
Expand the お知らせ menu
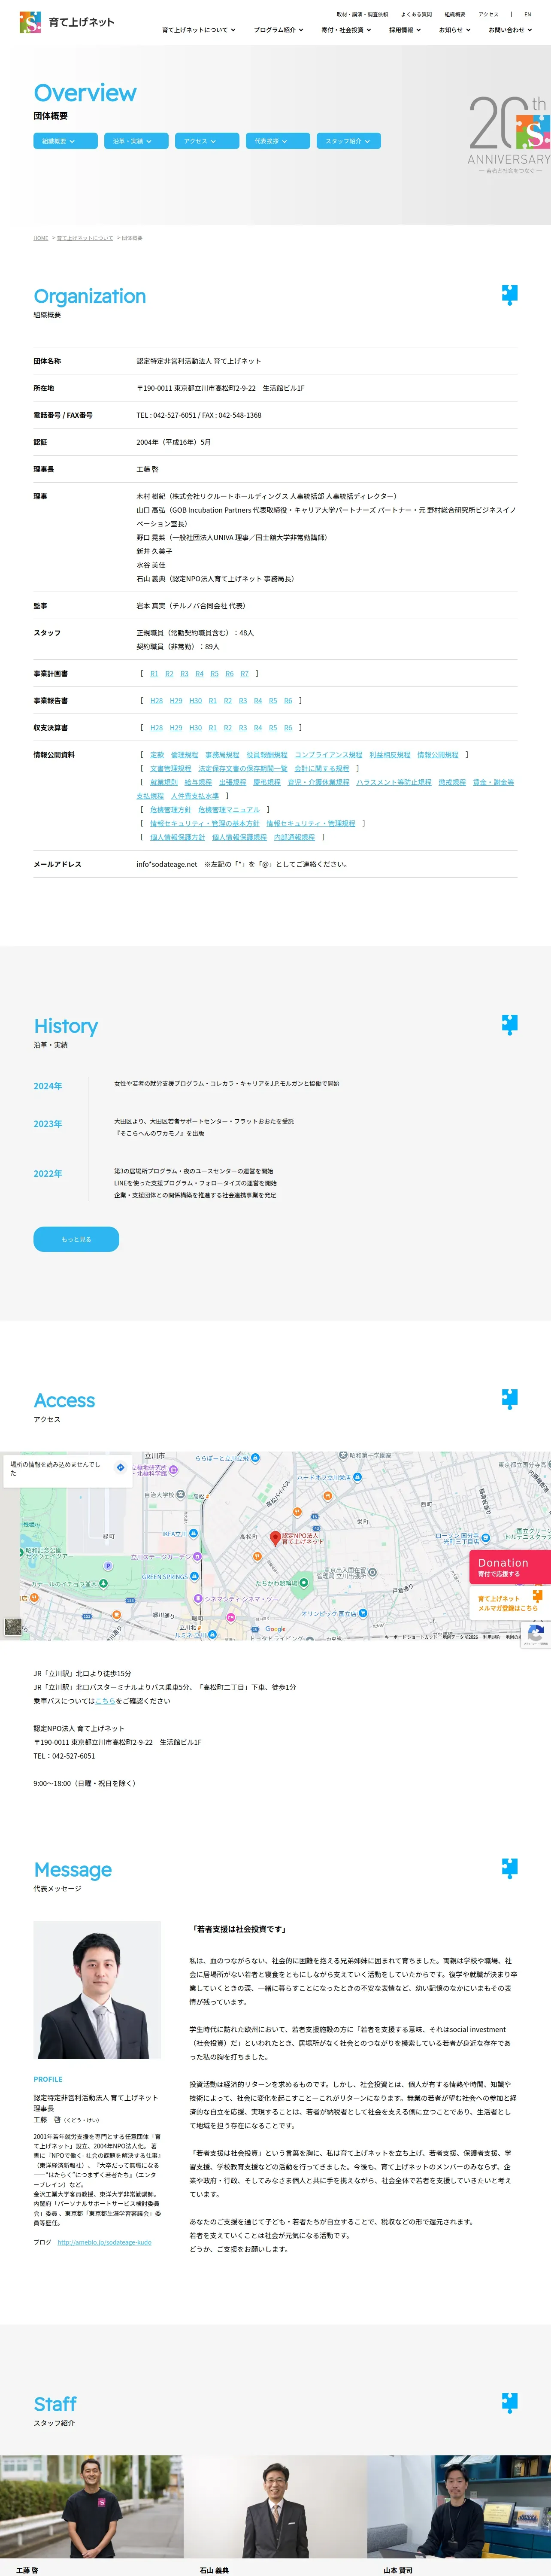455,30
